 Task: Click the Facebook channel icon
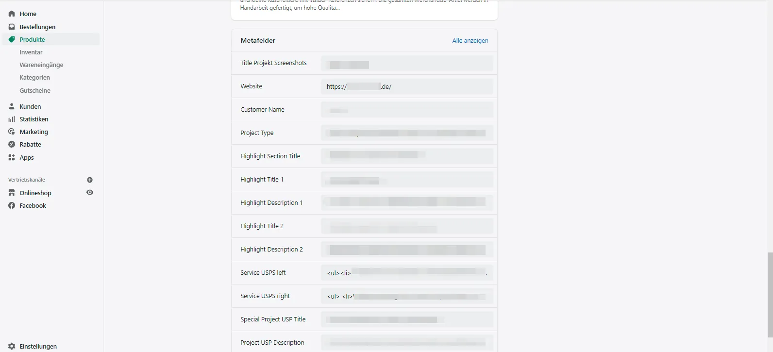coord(12,205)
